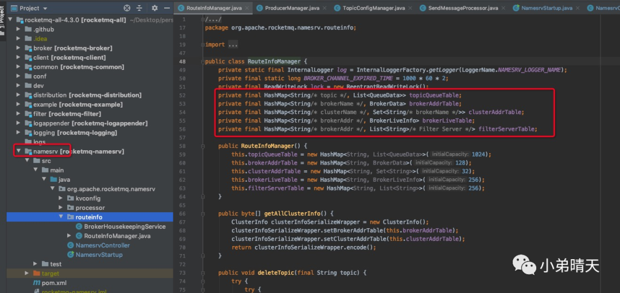Expand the client module arrow
The height and width of the screenshot is (293, 620).
18,58
